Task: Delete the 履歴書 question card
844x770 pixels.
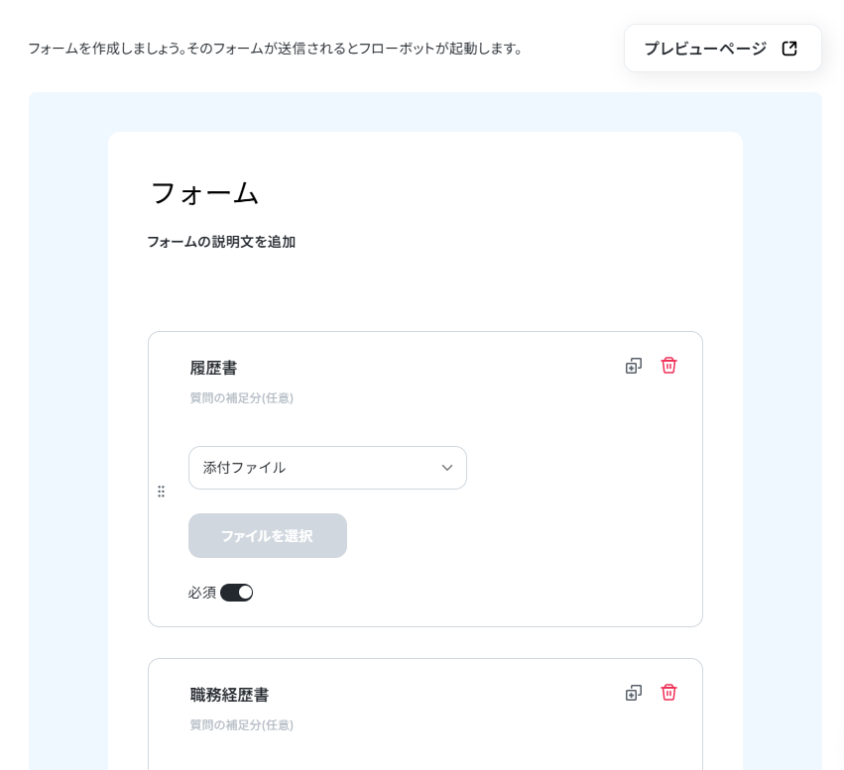Action: pos(668,365)
